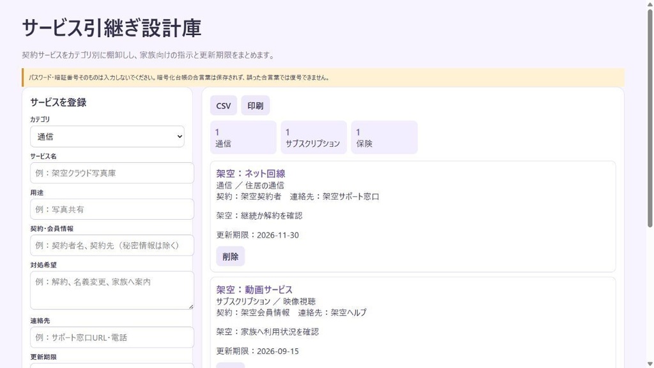Click the 対処希望 text area
Image resolution: width=654 pixels, height=368 pixels.
pos(112,291)
